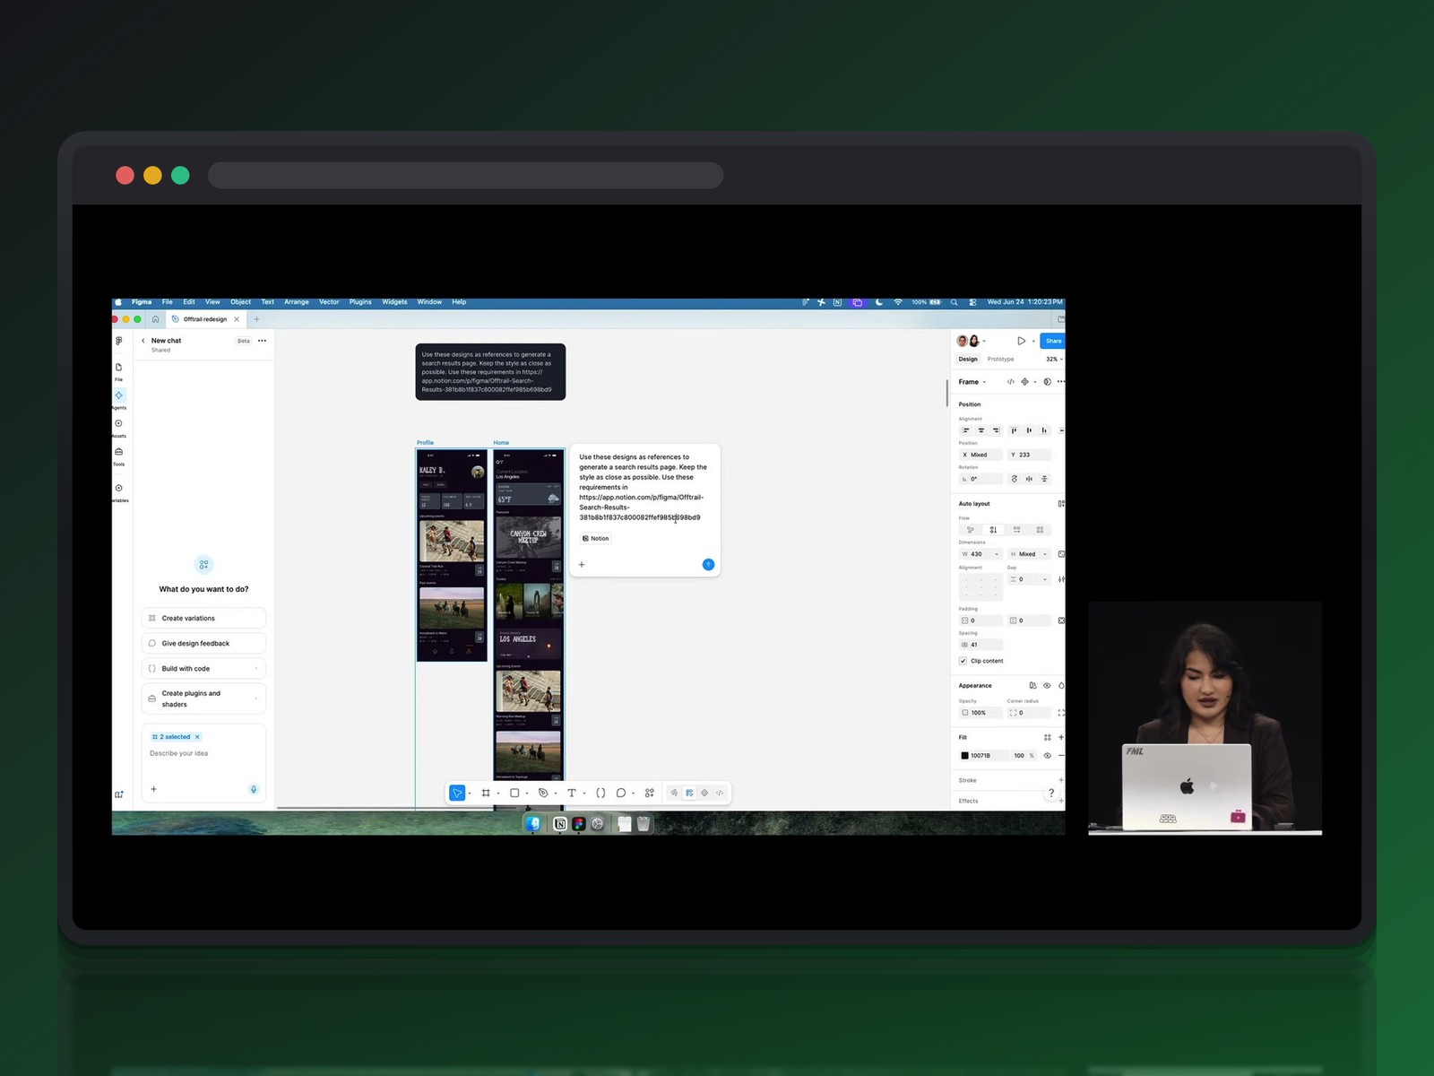Select horizontal auto layout flow
Screen dimensions: 1434x1076
[x=1016, y=529]
